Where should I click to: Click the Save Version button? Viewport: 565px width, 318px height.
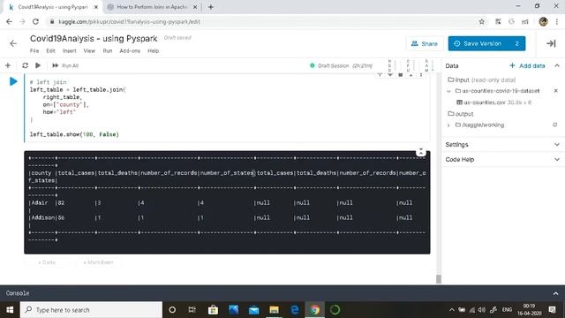[x=478, y=43]
